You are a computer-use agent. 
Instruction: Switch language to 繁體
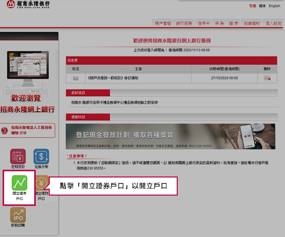[252, 6]
